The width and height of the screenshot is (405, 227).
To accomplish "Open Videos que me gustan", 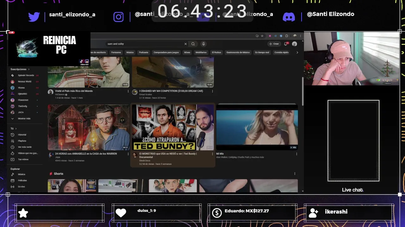I will [25, 153].
